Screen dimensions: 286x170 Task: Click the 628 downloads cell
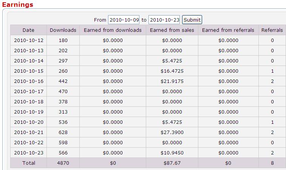[63, 133]
